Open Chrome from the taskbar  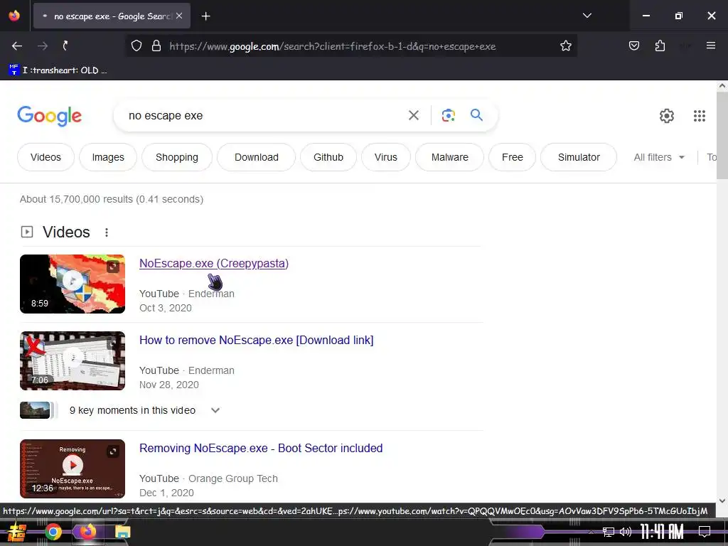53,532
